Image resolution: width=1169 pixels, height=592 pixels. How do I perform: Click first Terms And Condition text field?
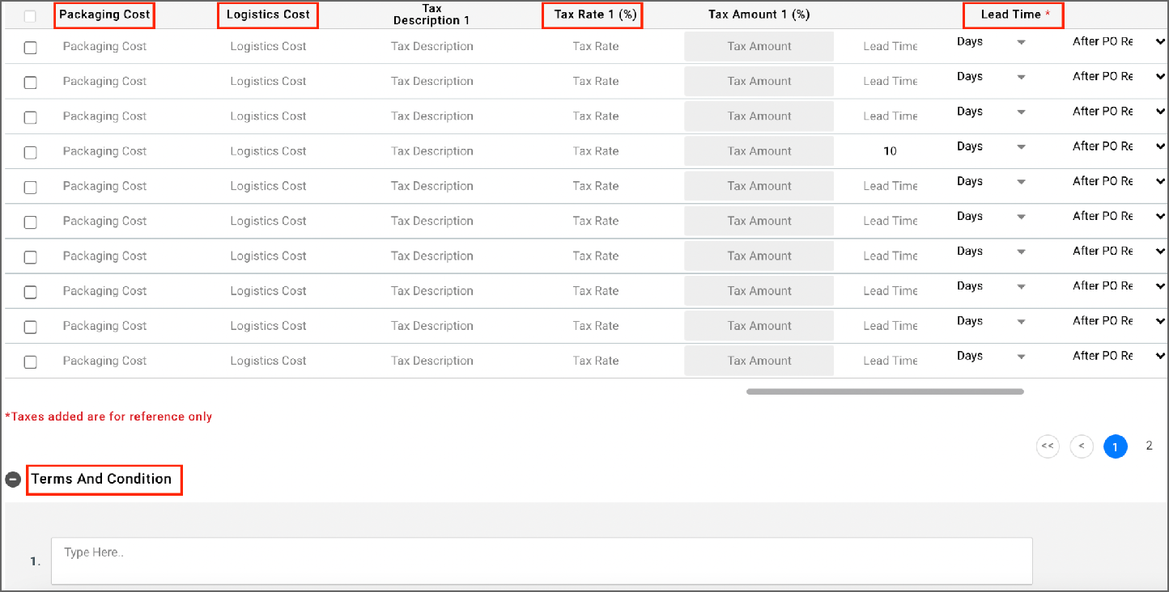tap(542, 560)
